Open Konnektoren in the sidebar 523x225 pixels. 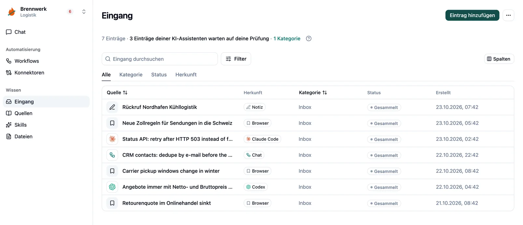46,72
